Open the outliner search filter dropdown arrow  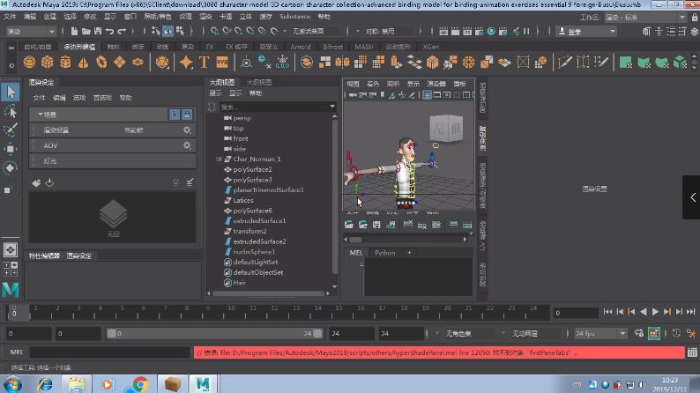(x=332, y=107)
